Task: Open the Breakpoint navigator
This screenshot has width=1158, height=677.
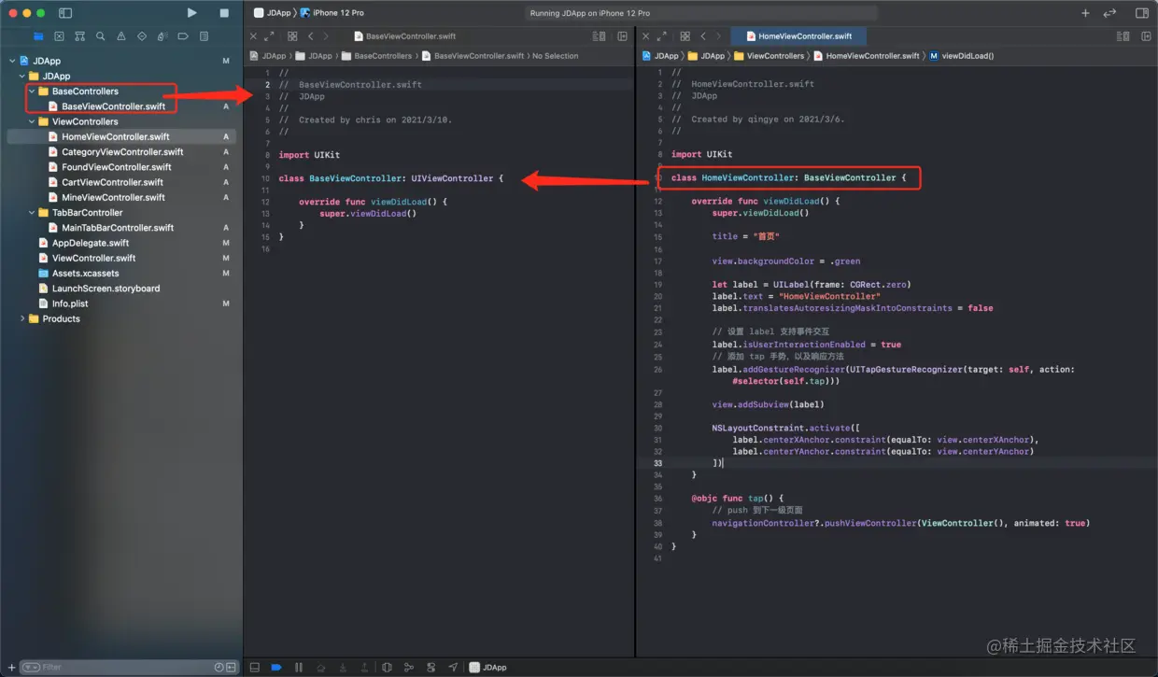Action: point(183,36)
